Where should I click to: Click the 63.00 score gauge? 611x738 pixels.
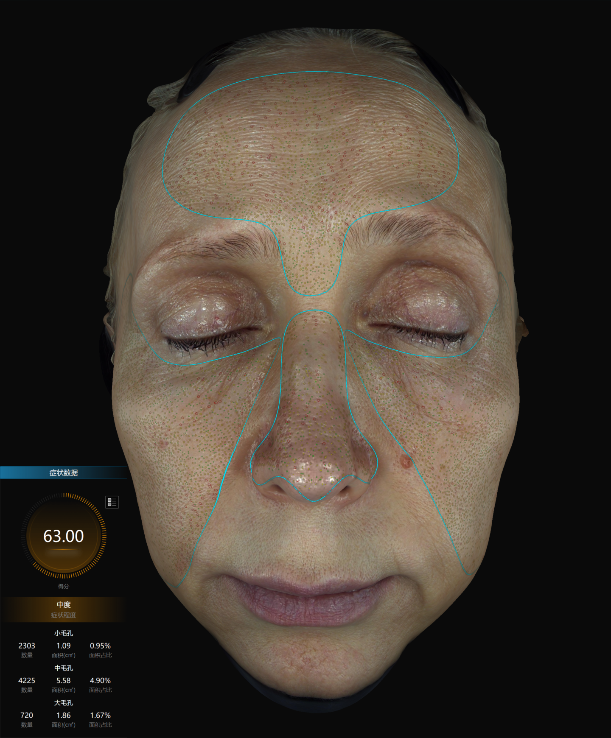pyautogui.click(x=64, y=536)
